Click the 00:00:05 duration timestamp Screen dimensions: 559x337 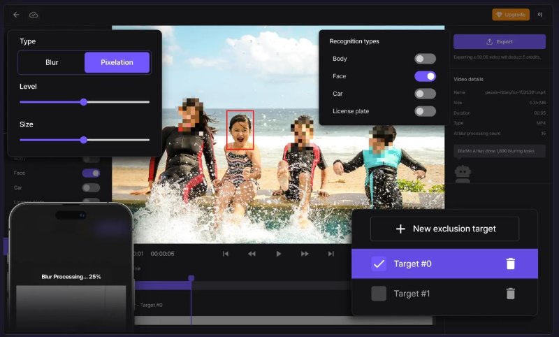click(162, 254)
